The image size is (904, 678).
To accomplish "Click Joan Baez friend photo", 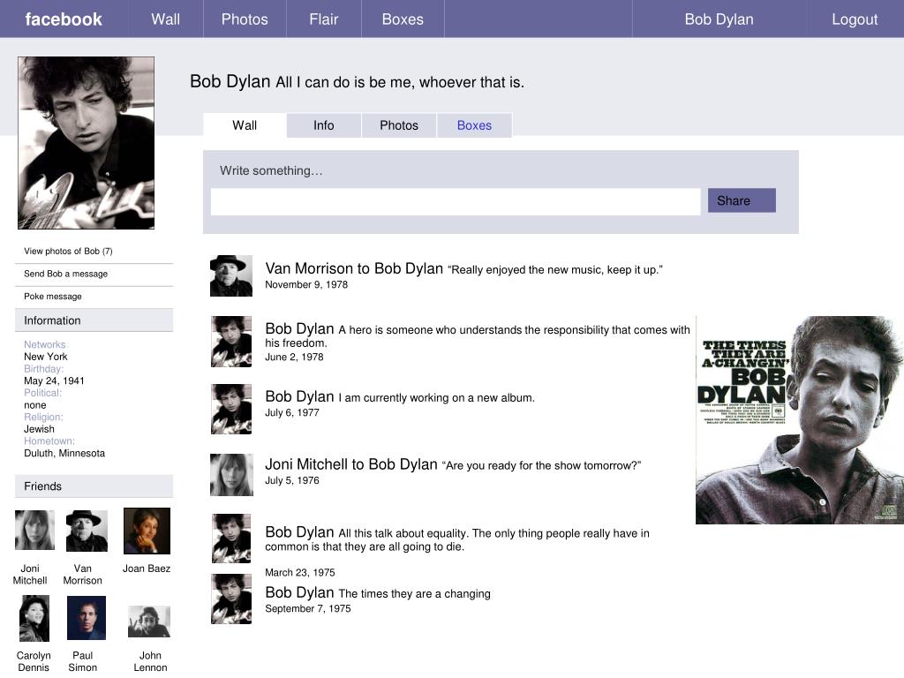I will coord(147,531).
